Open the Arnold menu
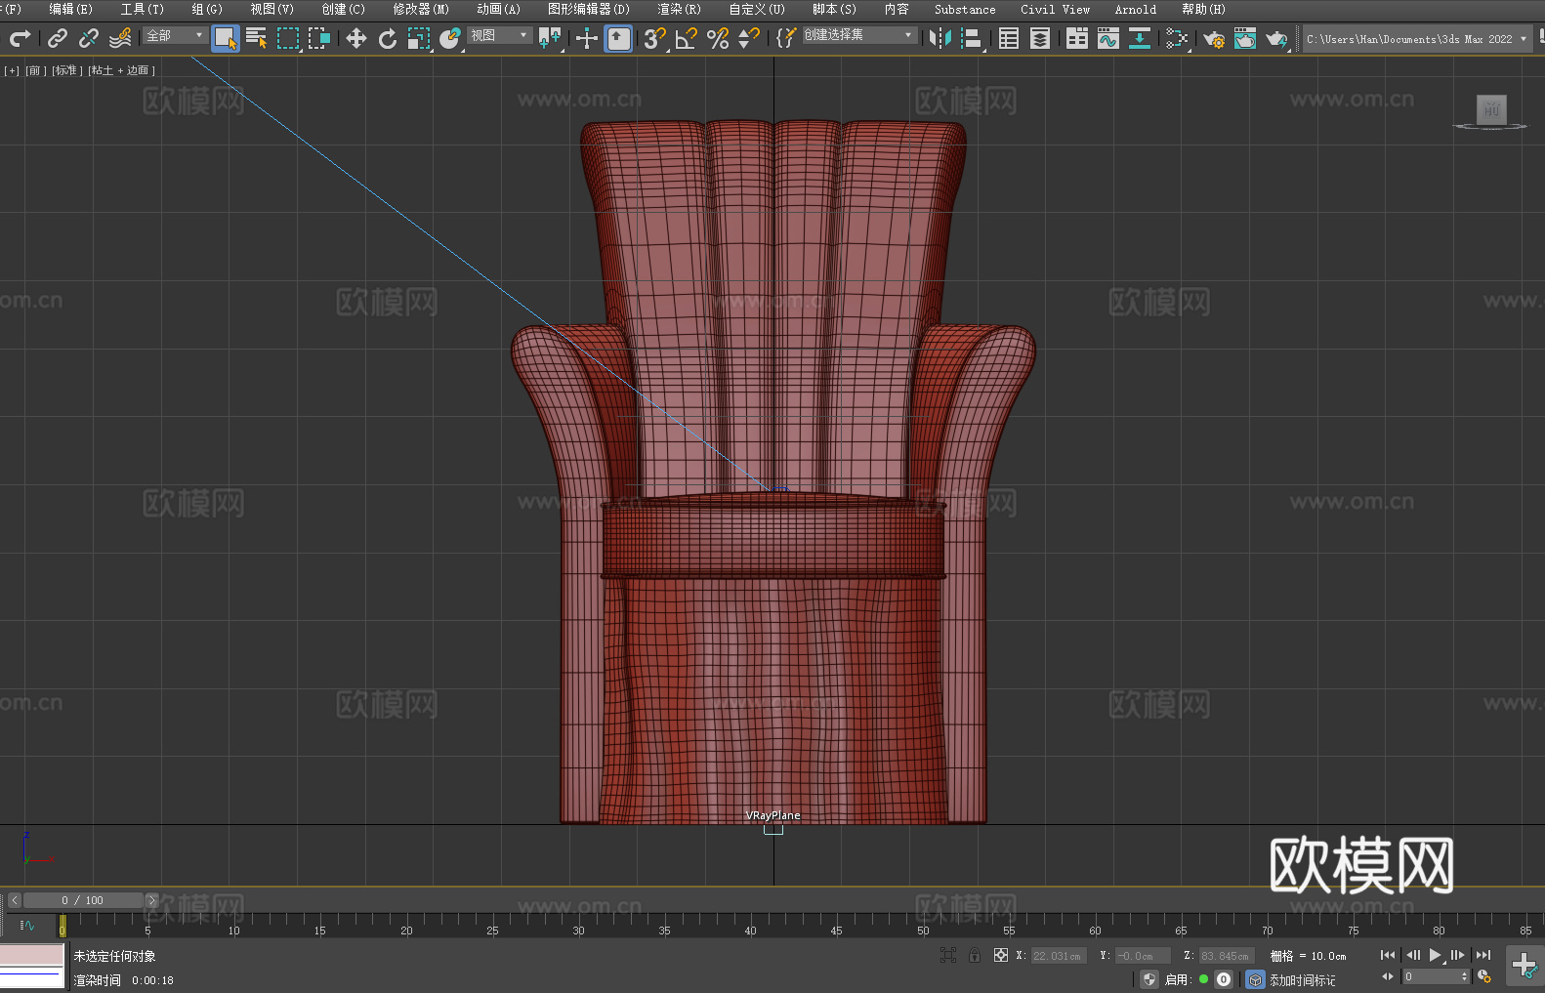Screen dimensions: 1545x993 [1135, 9]
